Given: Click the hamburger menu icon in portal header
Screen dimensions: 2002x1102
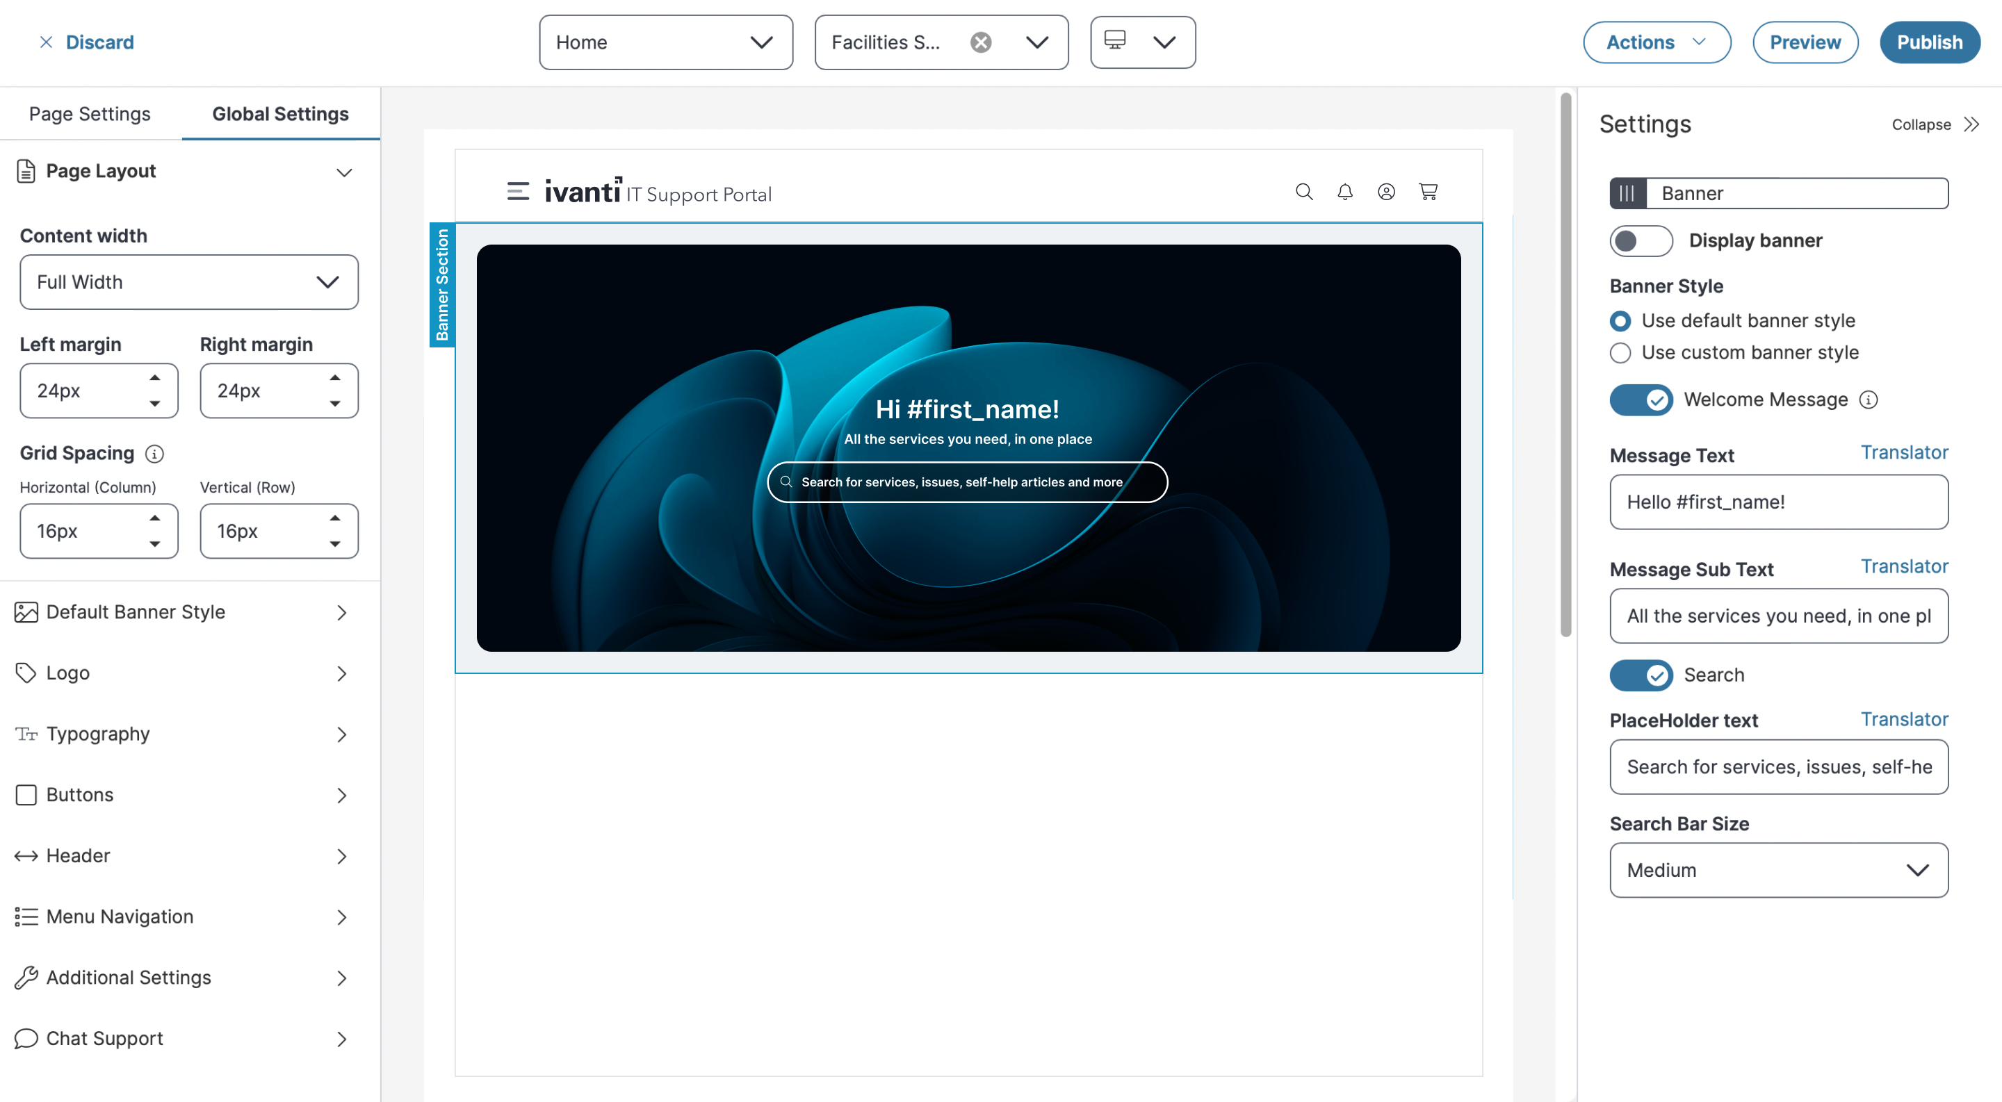Looking at the screenshot, I should 518,191.
